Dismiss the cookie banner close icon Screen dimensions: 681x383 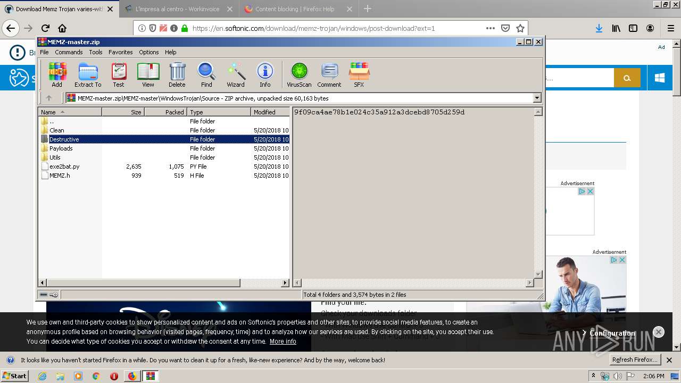tap(658, 332)
